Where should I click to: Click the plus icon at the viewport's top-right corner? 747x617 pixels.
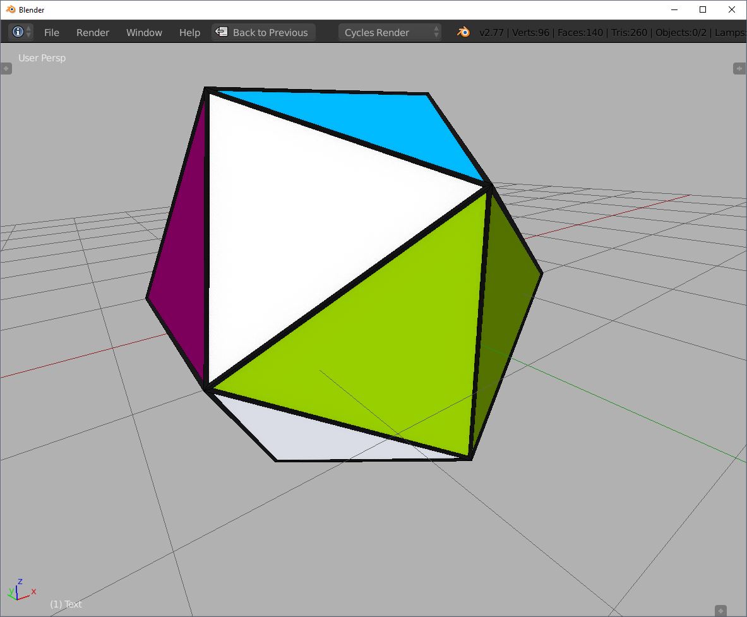739,68
